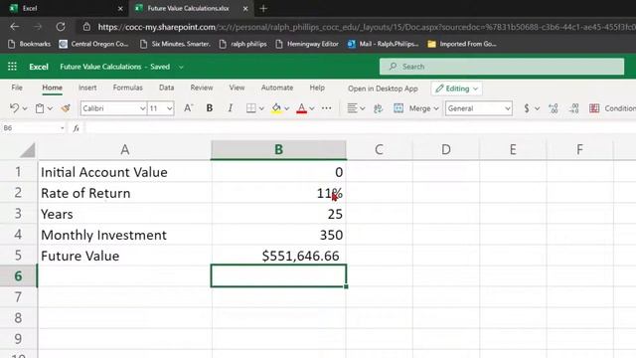
Task: Switch to the Review tab
Action: [202, 88]
